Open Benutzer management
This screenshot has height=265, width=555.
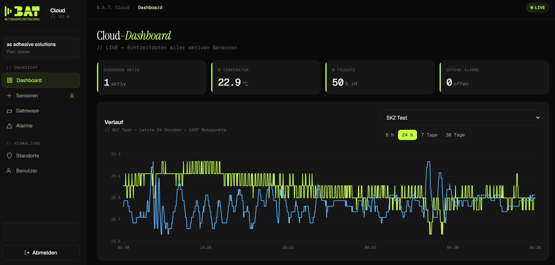(x=41, y=171)
